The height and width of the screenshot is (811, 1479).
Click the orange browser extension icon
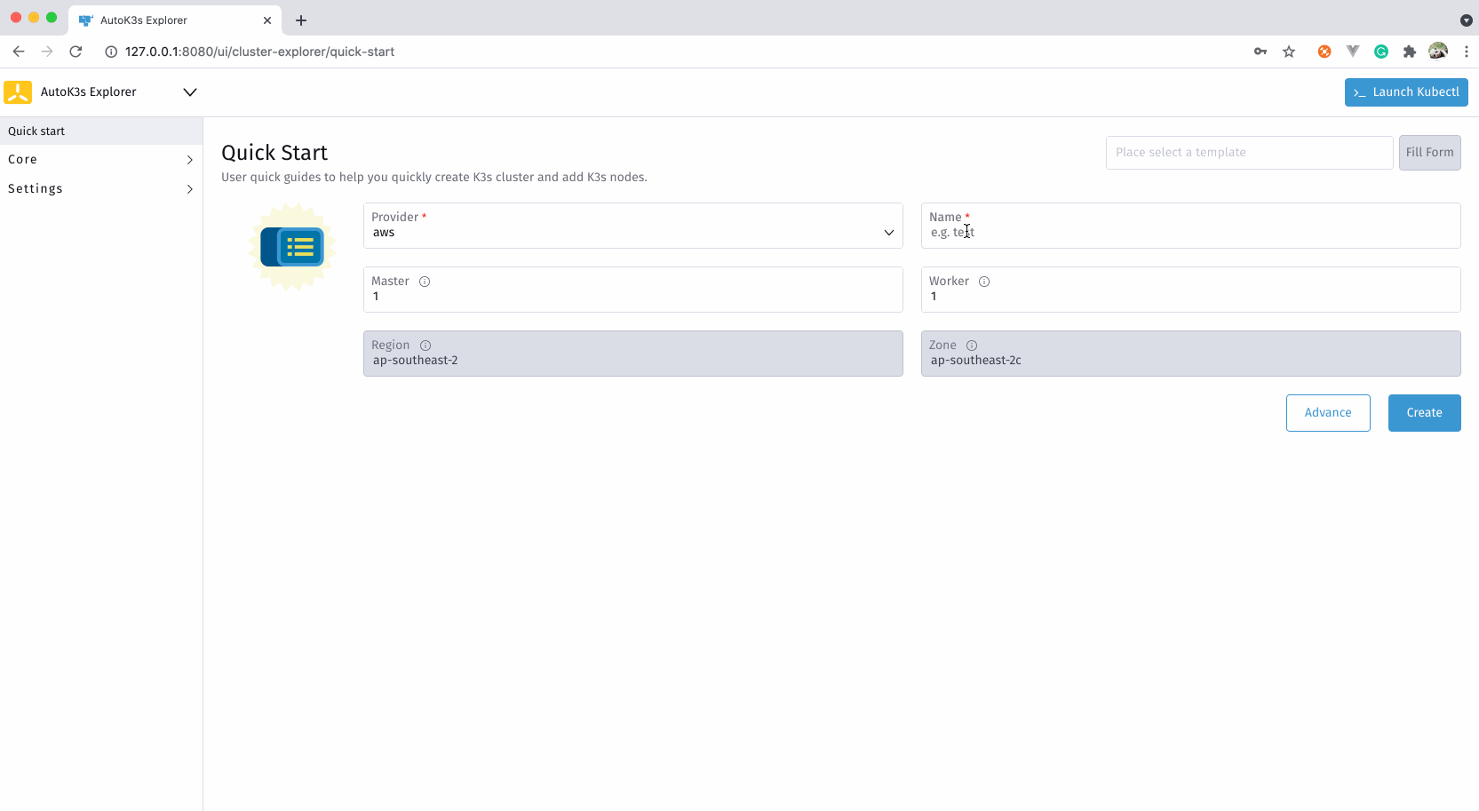coord(1324,52)
